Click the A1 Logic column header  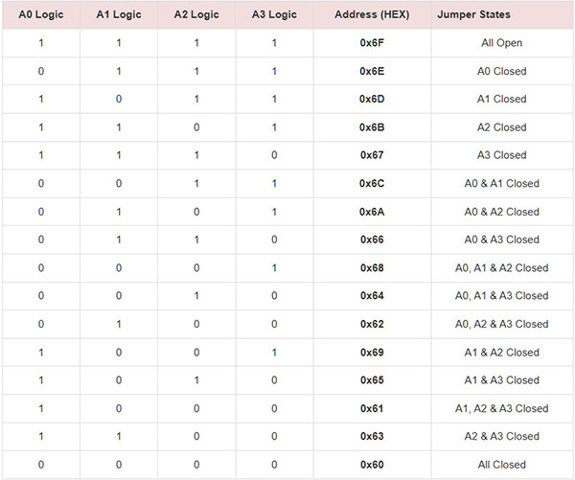pos(118,15)
